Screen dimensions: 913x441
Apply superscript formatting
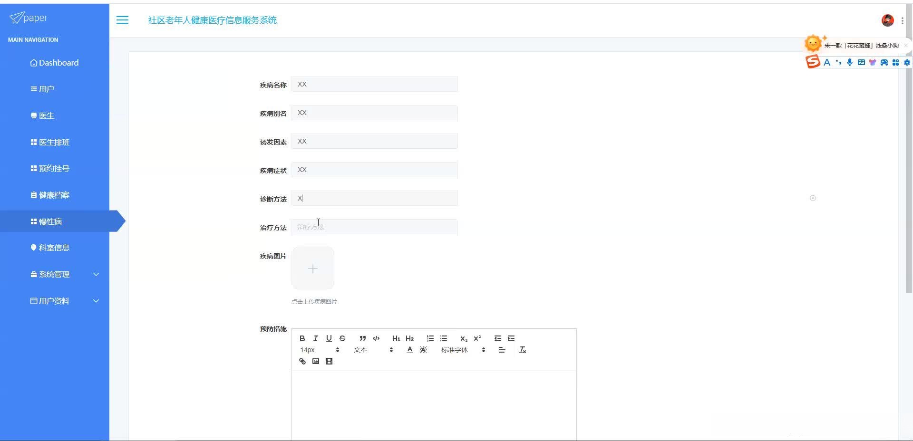pyautogui.click(x=477, y=338)
